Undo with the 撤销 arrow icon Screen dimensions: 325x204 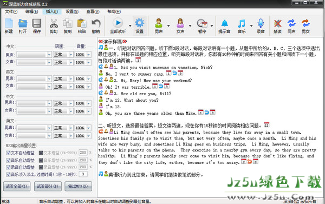coord(96,26)
